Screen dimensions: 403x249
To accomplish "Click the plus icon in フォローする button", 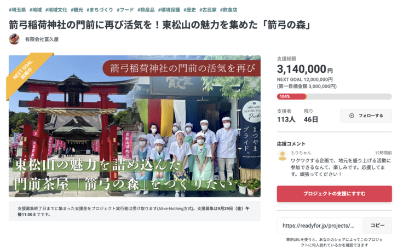I will 352,115.
